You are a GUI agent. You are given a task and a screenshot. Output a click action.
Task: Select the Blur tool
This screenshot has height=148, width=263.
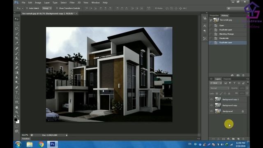click(x=16, y=78)
